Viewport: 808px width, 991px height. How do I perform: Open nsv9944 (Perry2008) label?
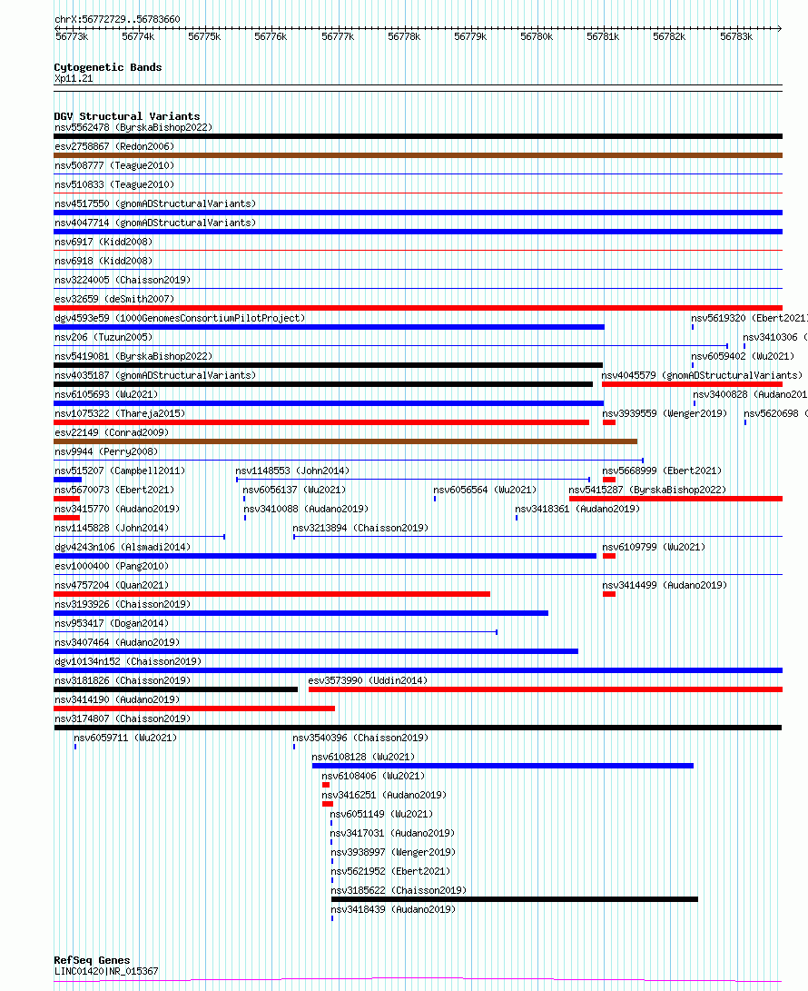tap(106, 451)
